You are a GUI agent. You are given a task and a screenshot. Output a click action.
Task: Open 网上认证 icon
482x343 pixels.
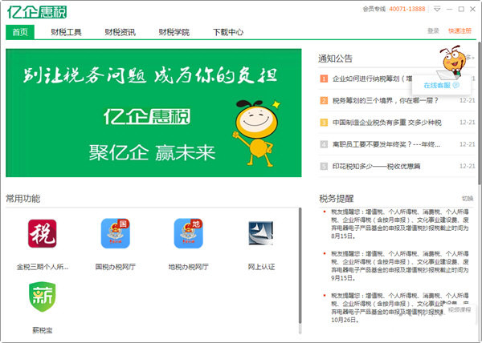click(x=261, y=233)
